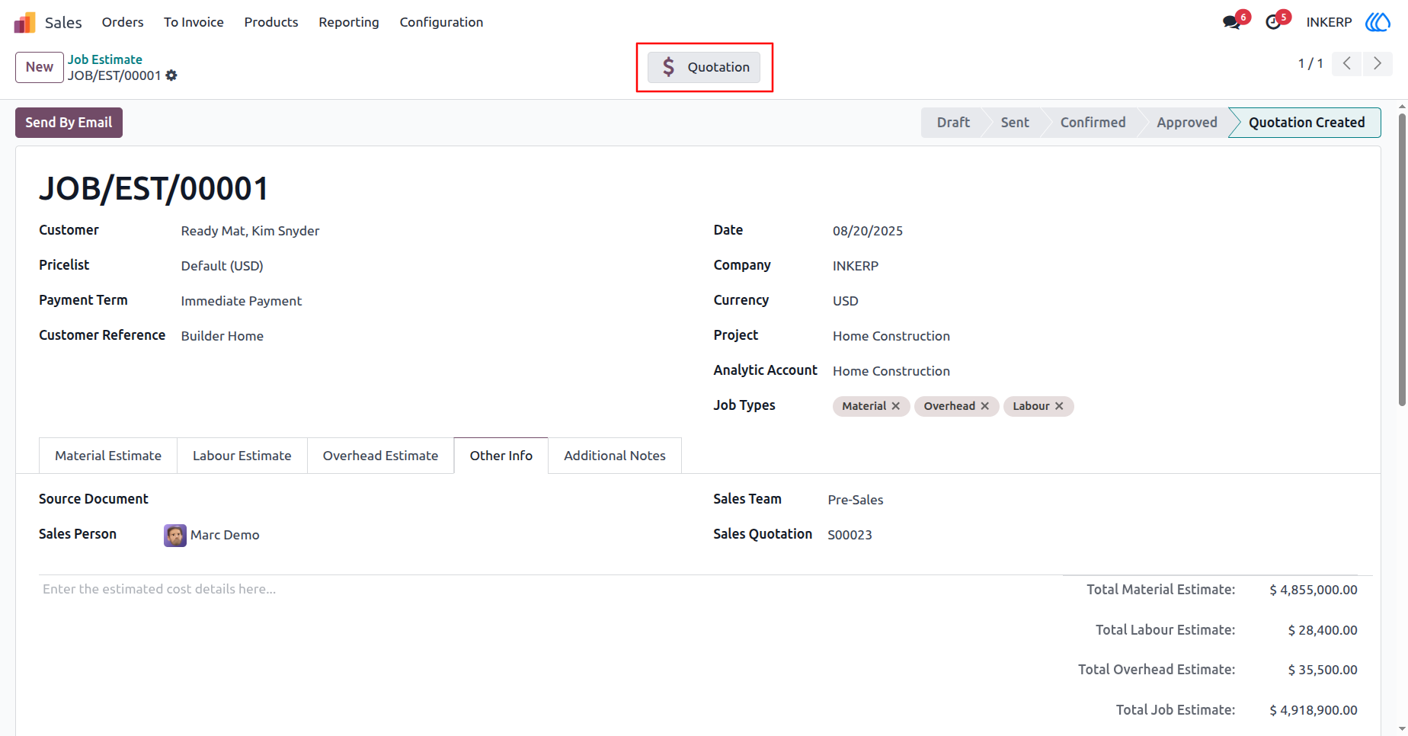Open the Customer field Ready Mat, Kim Snyder
The image size is (1408, 736).
[x=250, y=231]
